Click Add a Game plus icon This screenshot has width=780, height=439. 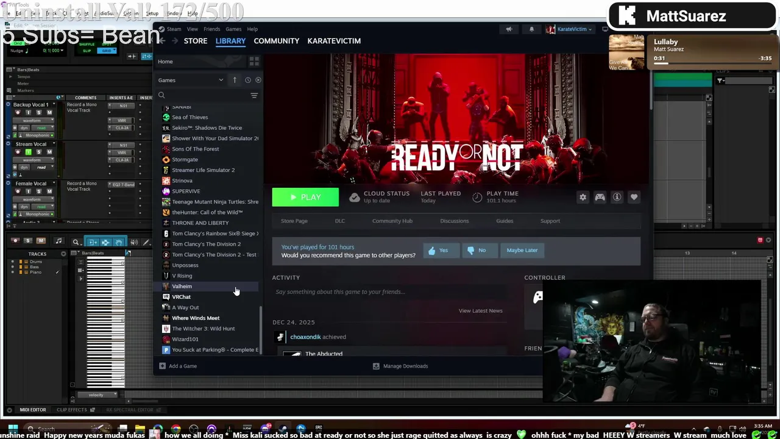[162, 366]
